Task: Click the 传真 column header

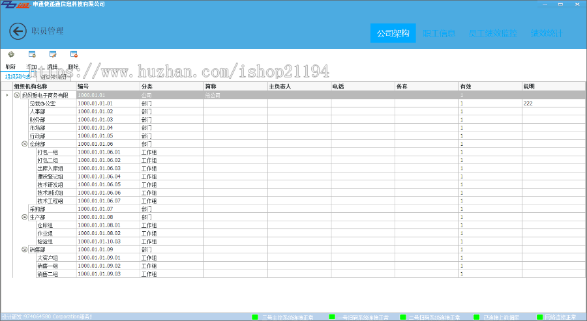Action: 427,87
